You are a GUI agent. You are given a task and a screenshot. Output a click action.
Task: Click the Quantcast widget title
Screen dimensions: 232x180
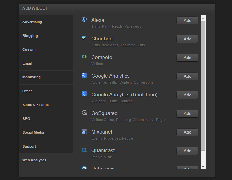coord(103,151)
